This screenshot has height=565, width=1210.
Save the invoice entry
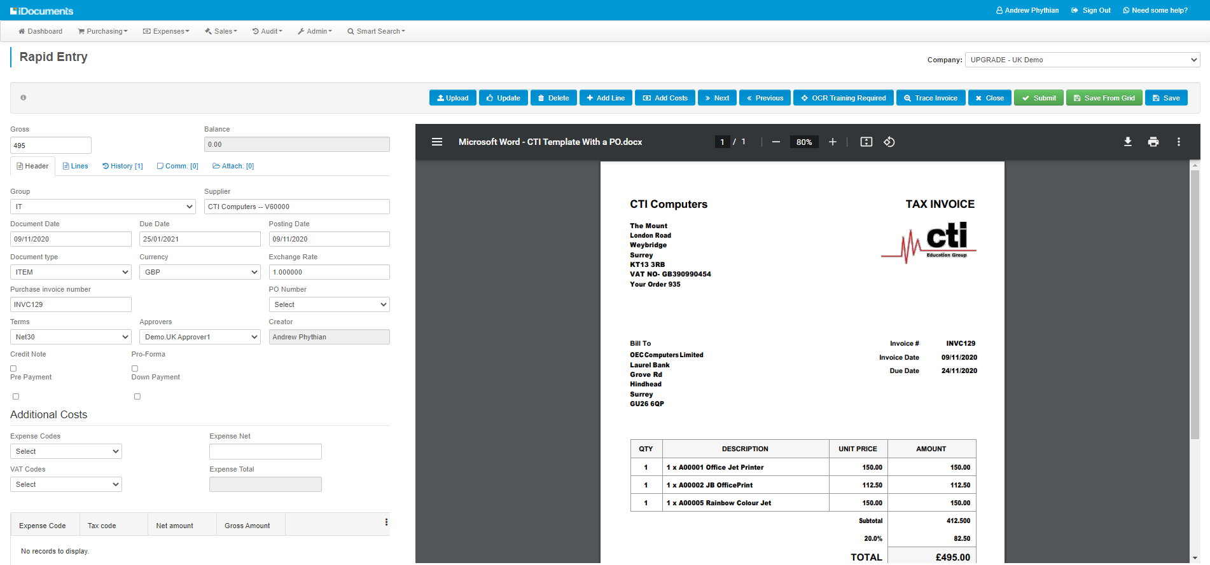point(1166,98)
